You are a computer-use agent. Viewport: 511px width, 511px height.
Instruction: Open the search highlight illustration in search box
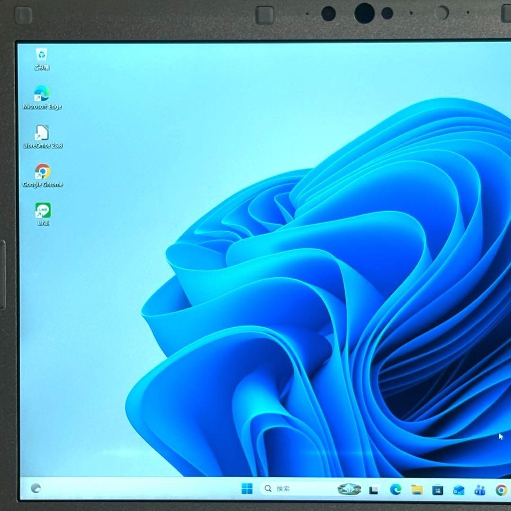click(349, 489)
